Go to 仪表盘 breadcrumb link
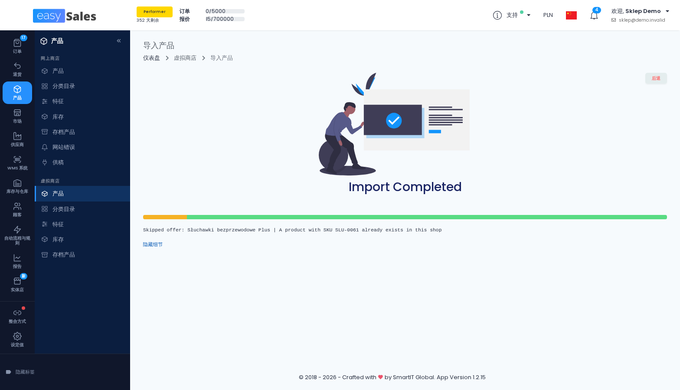 [151, 58]
